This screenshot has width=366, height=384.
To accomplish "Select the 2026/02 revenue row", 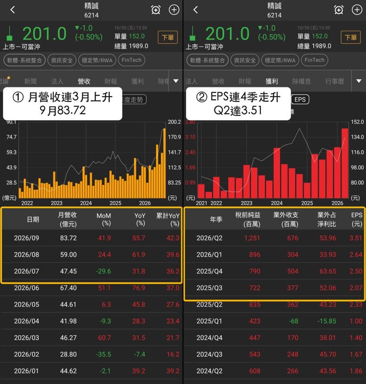I will click(x=91, y=355).
